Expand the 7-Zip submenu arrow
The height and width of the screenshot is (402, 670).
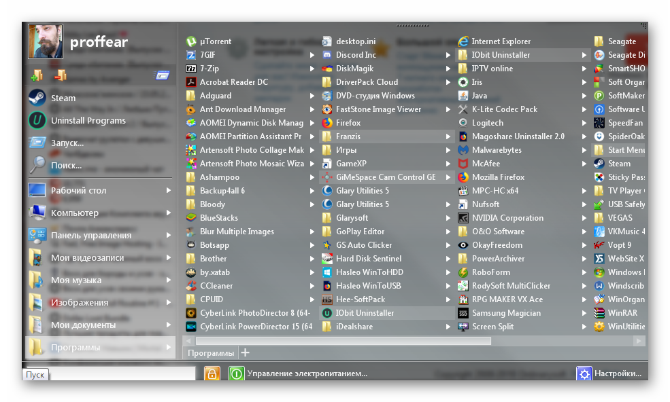point(312,69)
